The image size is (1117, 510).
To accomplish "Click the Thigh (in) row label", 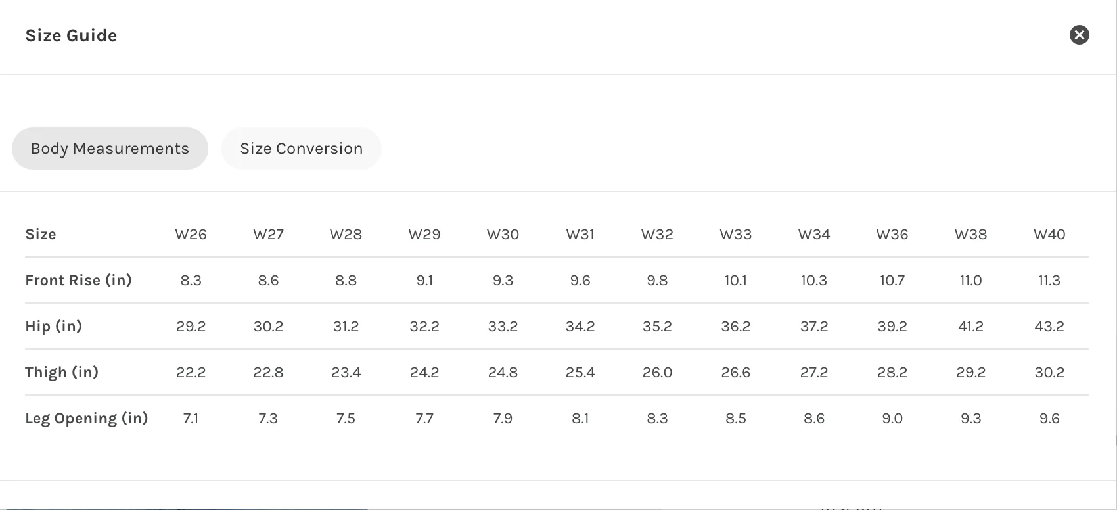I will point(62,373).
